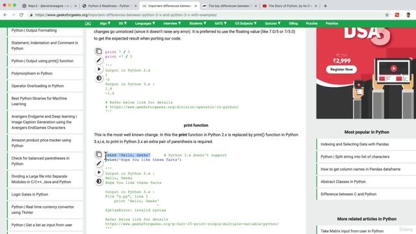The width and height of the screenshot is (416, 234).
Task: Open Python Output Formatting sidebar link
Action: tap(34, 31)
